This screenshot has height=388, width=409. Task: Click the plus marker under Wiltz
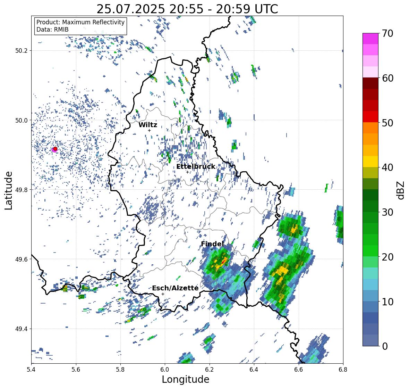149,130
